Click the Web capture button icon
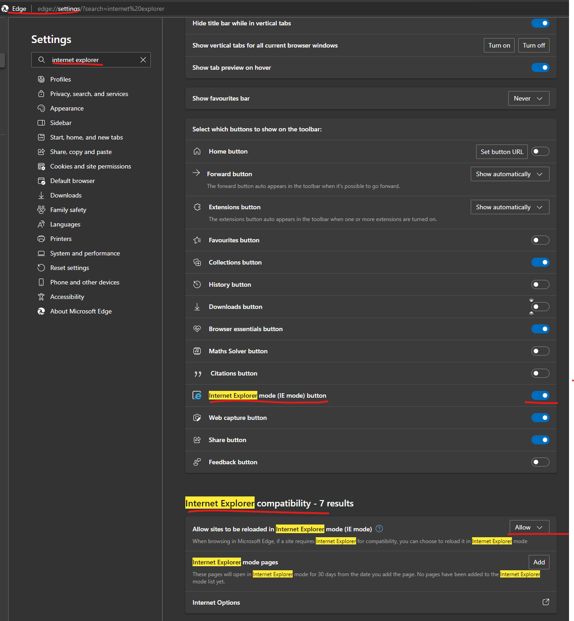 click(x=197, y=418)
